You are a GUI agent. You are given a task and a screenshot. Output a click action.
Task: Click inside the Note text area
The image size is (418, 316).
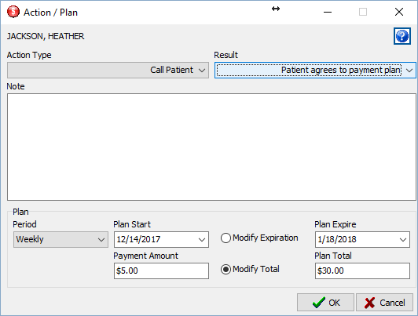pyautogui.click(x=211, y=147)
